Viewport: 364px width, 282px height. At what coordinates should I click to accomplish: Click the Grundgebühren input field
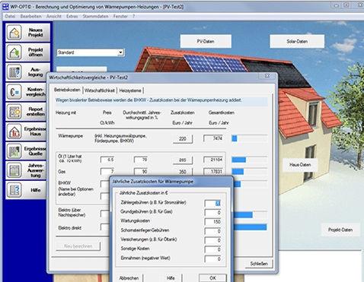pyautogui.click(x=212, y=212)
